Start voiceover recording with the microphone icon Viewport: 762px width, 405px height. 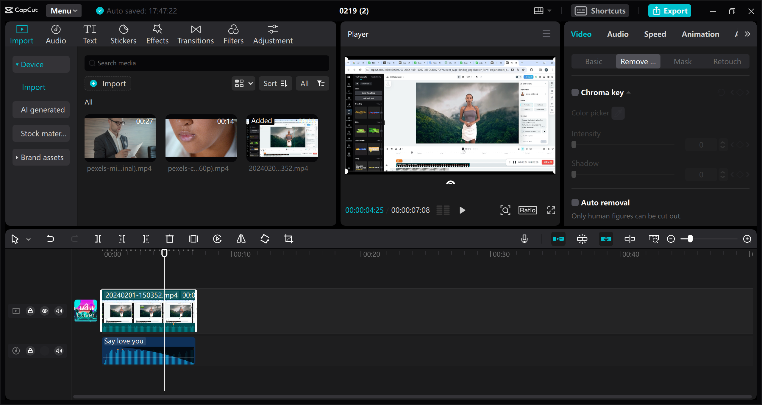[524, 239]
